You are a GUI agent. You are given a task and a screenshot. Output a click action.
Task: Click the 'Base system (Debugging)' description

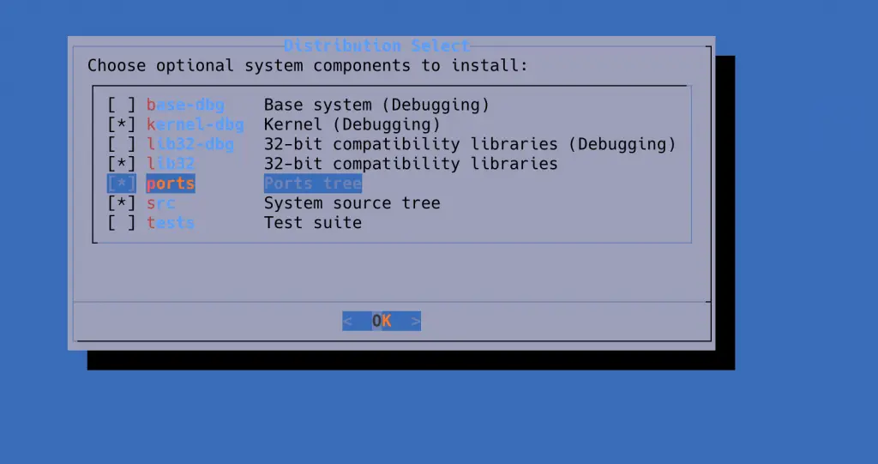pos(377,105)
